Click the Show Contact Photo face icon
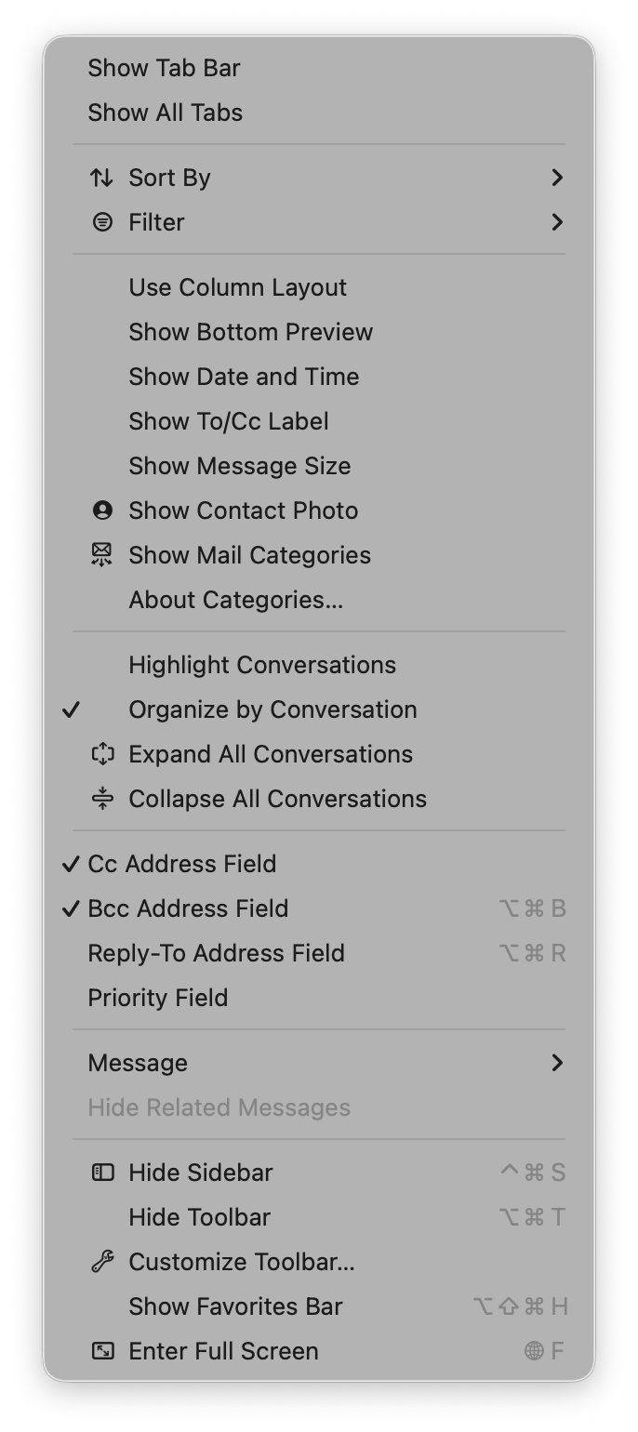The width and height of the screenshot is (638, 1432). coord(102,510)
